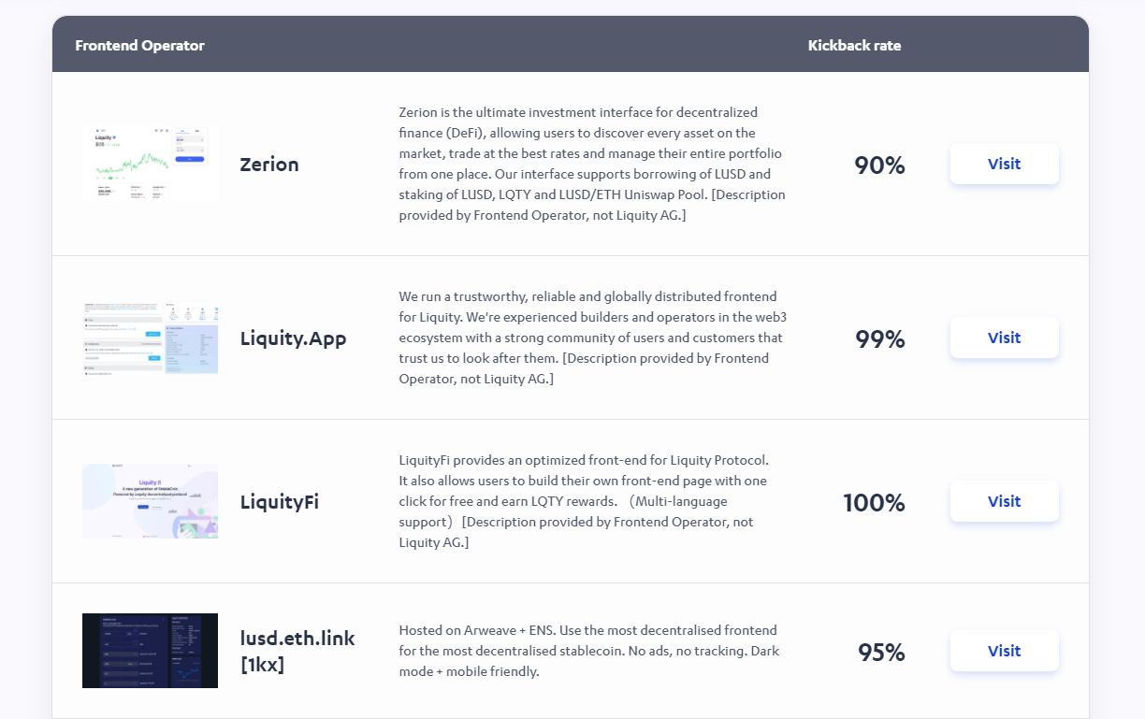Select the Liquity.App operator title
This screenshot has width=1145, height=719.
(x=293, y=338)
